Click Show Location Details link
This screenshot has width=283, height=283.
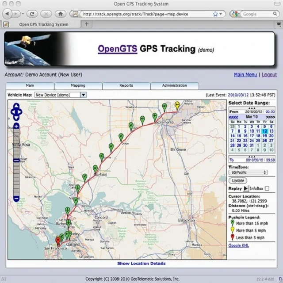[141, 264]
